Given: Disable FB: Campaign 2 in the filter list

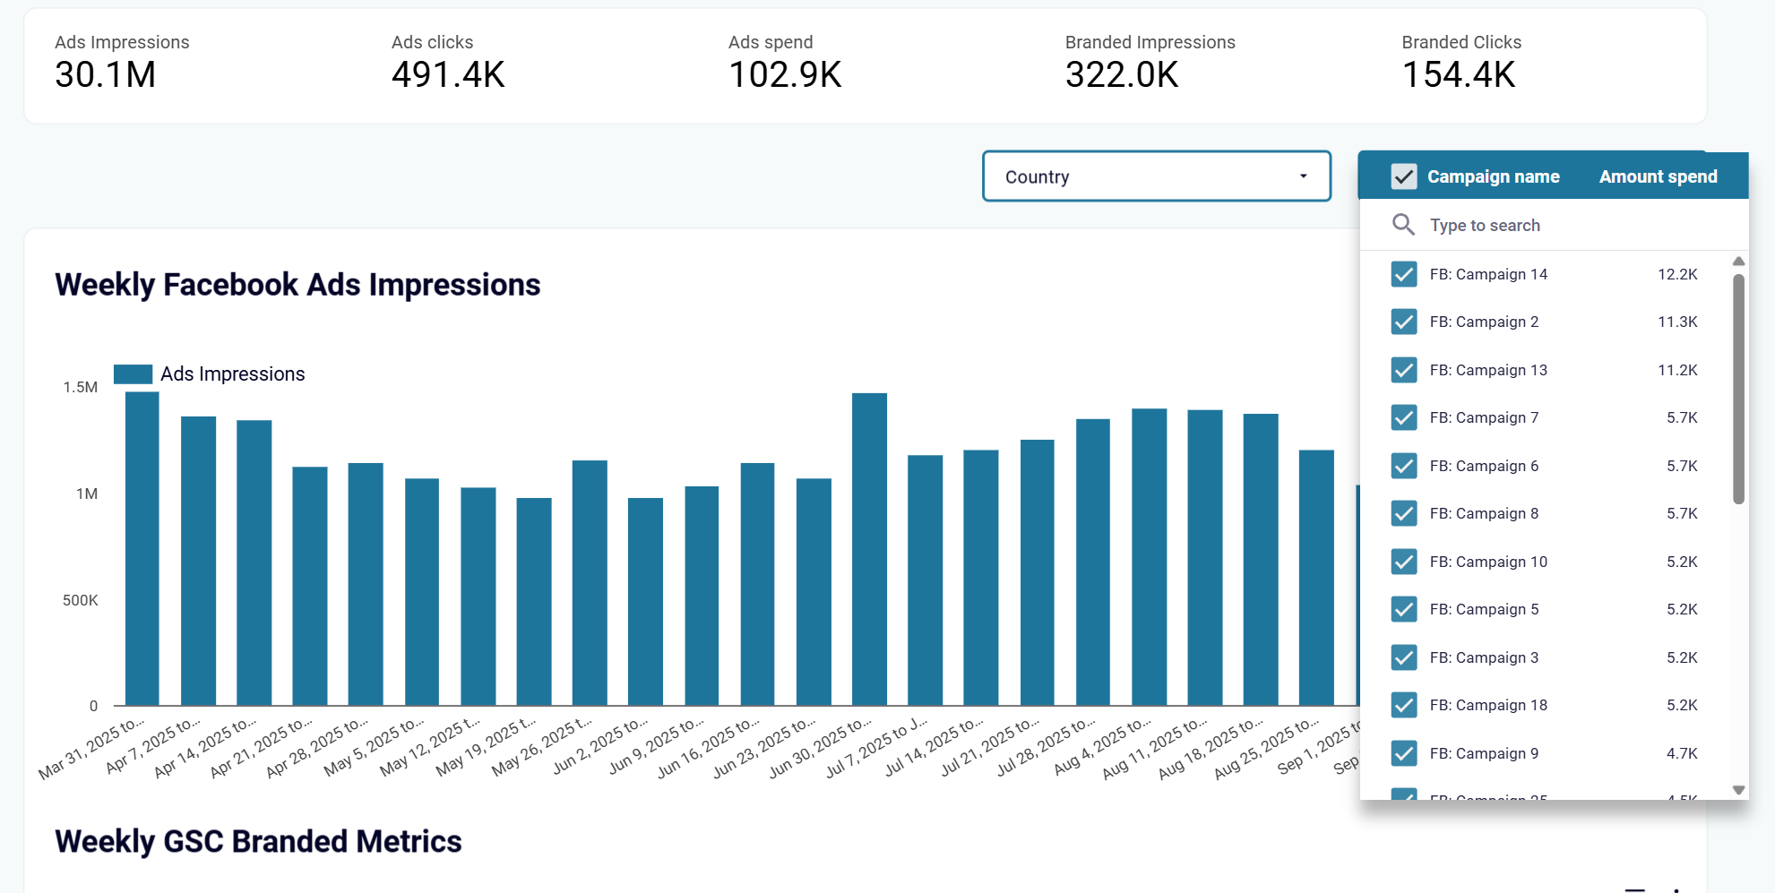Looking at the screenshot, I should pyautogui.click(x=1403, y=322).
